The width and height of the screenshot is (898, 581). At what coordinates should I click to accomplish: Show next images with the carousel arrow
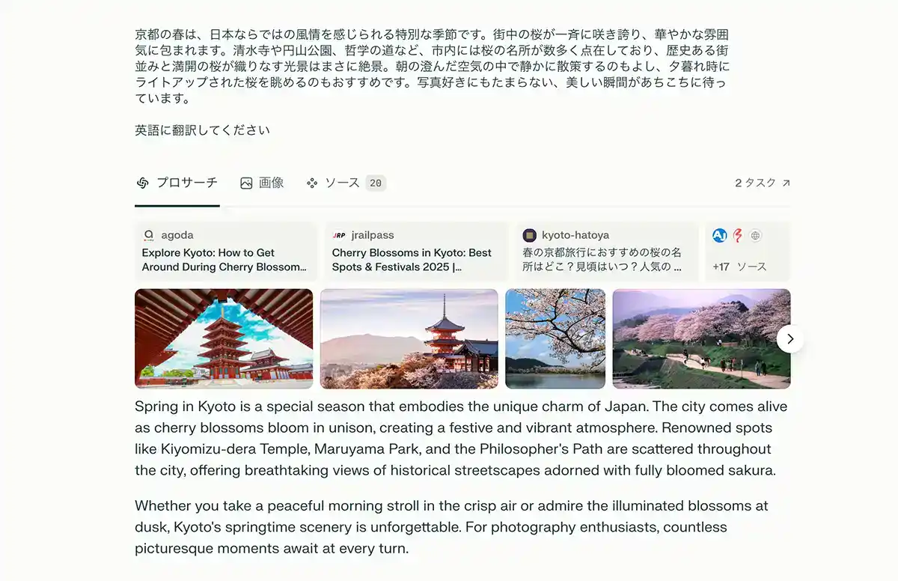pyautogui.click(x=790, y=338)
